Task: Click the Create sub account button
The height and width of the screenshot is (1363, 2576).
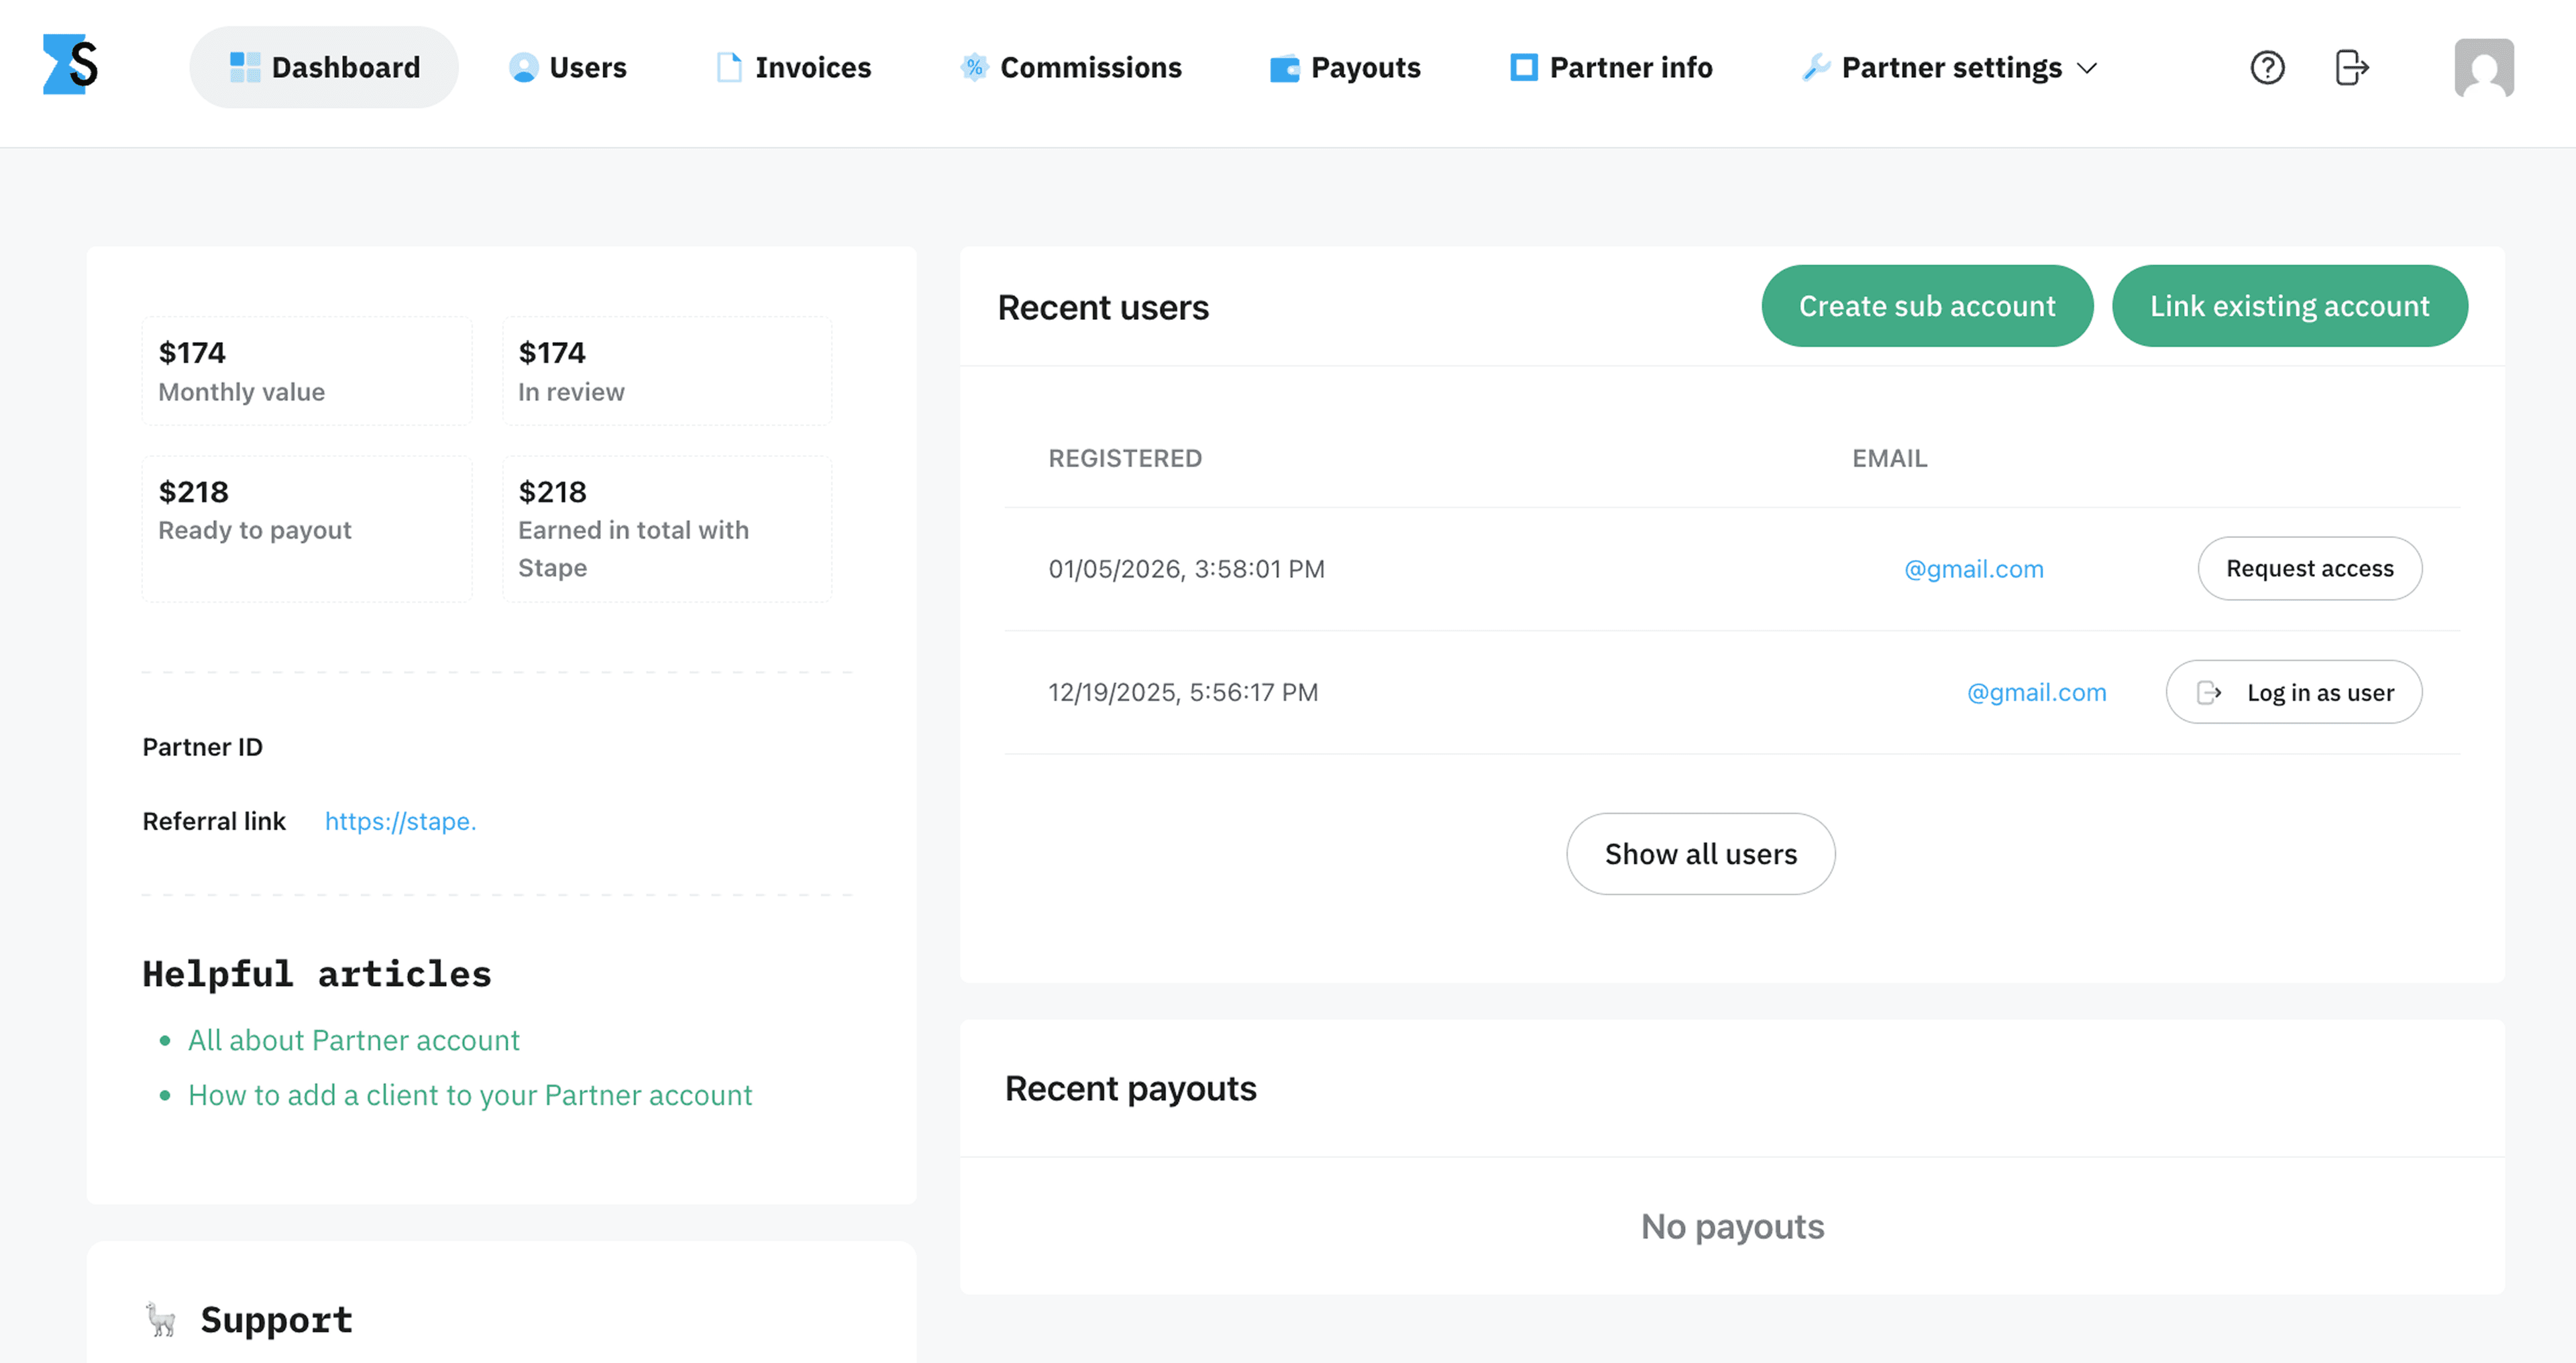Action: [1926, 306]
